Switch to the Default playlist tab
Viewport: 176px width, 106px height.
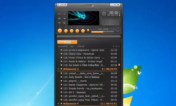tap(67, 42)
